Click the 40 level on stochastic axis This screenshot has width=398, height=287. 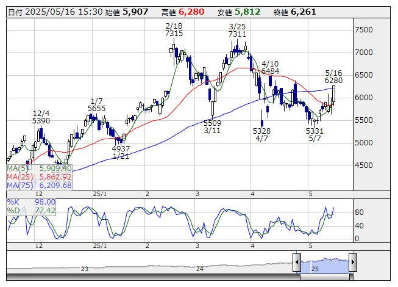click(x=359, y=225)
